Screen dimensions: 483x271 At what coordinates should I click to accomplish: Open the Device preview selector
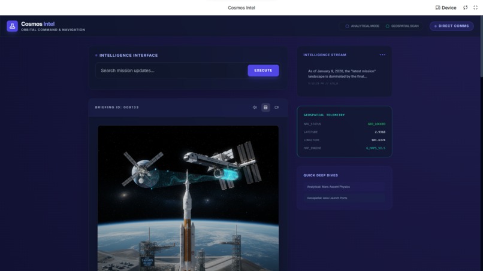point(446,8)
